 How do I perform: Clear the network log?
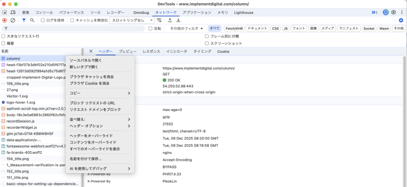[x=13, y=20]
